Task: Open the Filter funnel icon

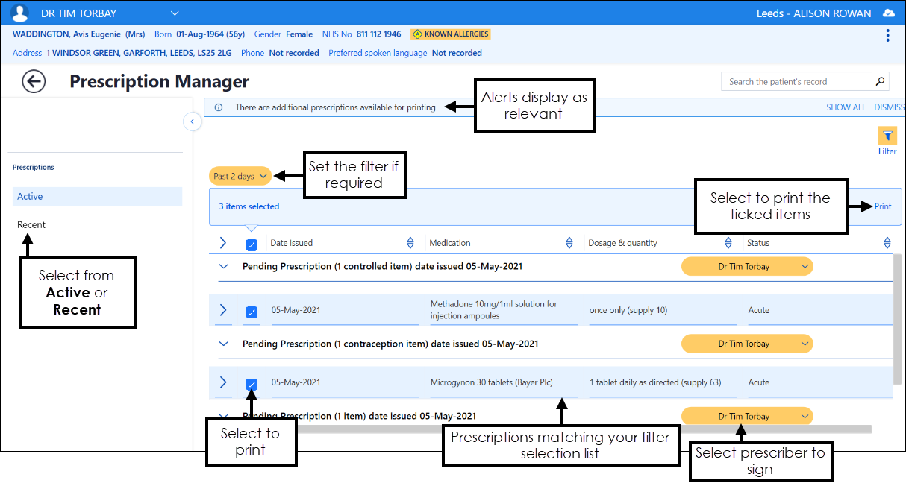Action: [x=887, y=136]
